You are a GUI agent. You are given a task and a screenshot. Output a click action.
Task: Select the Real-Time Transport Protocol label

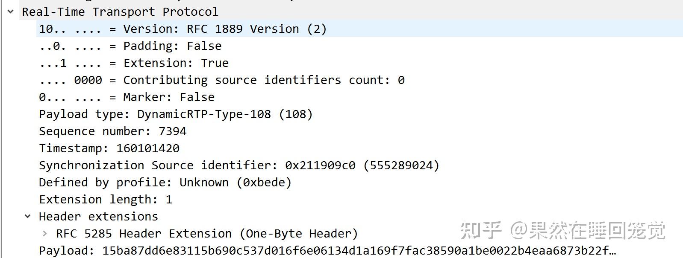(120, 12)
